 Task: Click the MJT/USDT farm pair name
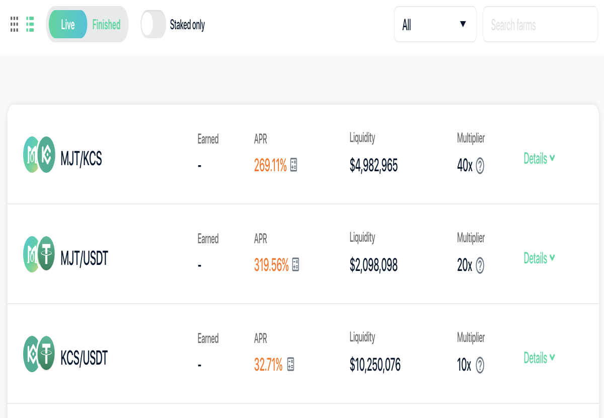pyautogui.click(x=84, y=259)
